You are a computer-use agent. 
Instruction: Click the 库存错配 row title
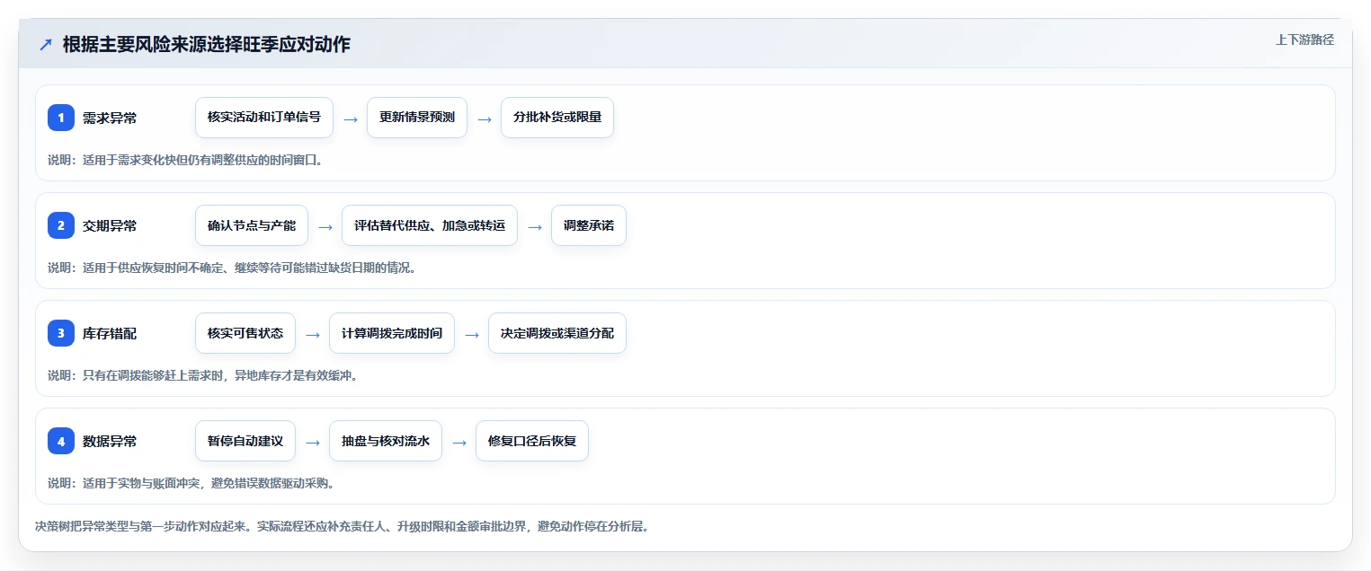pos(110,333)
